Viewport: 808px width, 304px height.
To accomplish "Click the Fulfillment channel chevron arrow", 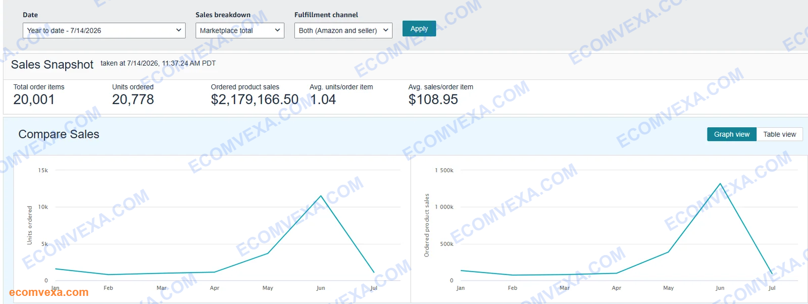I will coord(385,30).
